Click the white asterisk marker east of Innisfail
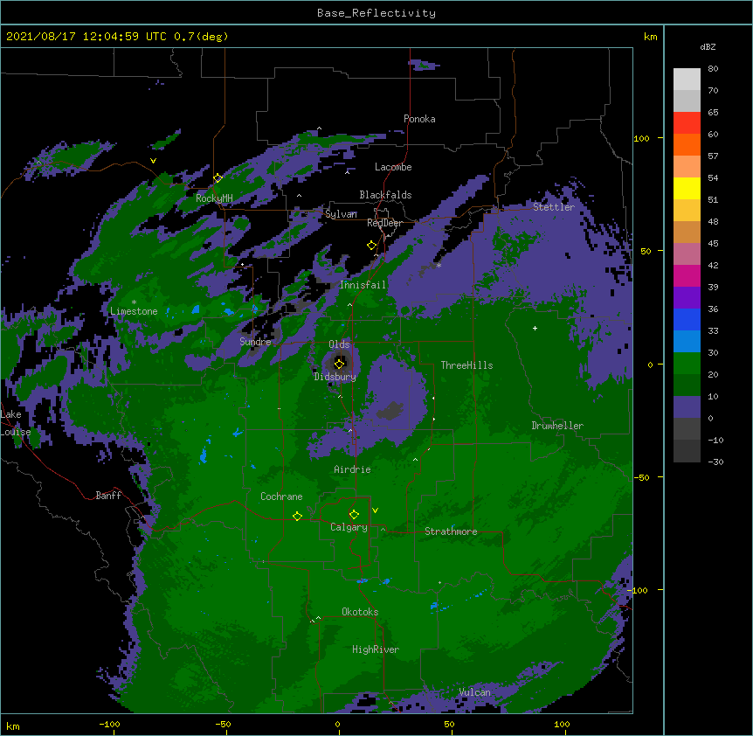Image resolution: width=753 pixels, height=736 pixels. [x=439, y=266]
